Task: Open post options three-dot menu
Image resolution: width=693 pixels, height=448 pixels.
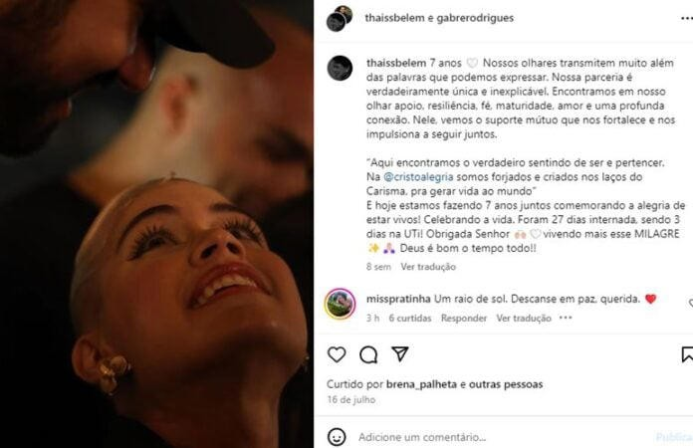Action: click(686, 18)
